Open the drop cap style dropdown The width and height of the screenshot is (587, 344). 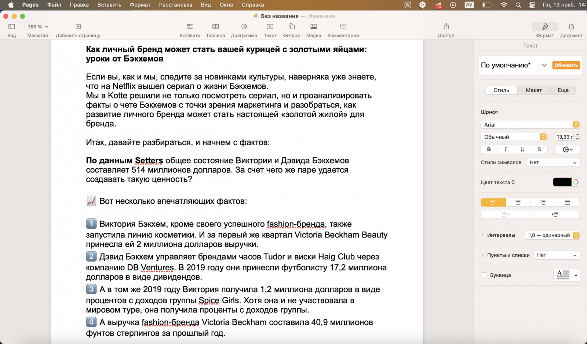[x=566, y=275]
